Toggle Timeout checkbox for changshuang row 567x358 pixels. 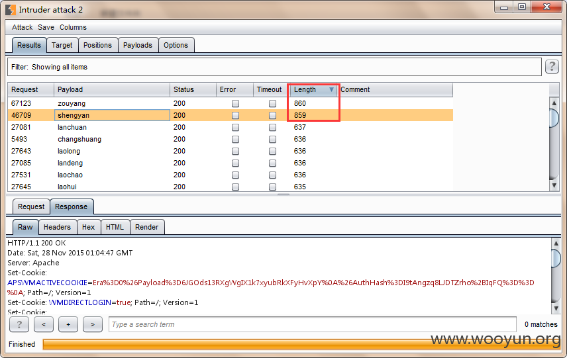[x=273, y=140]
